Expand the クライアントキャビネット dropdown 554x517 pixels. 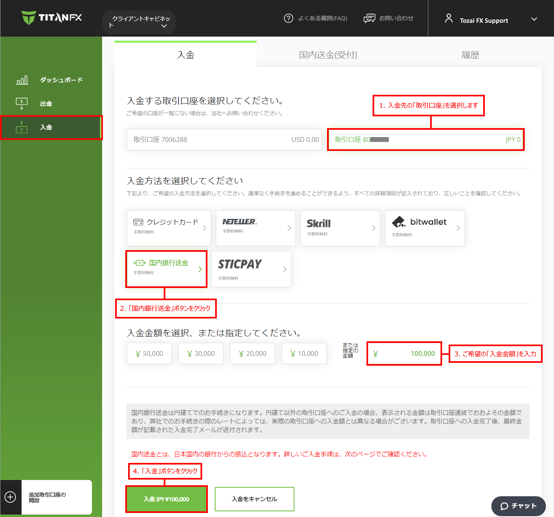[138, 22]
